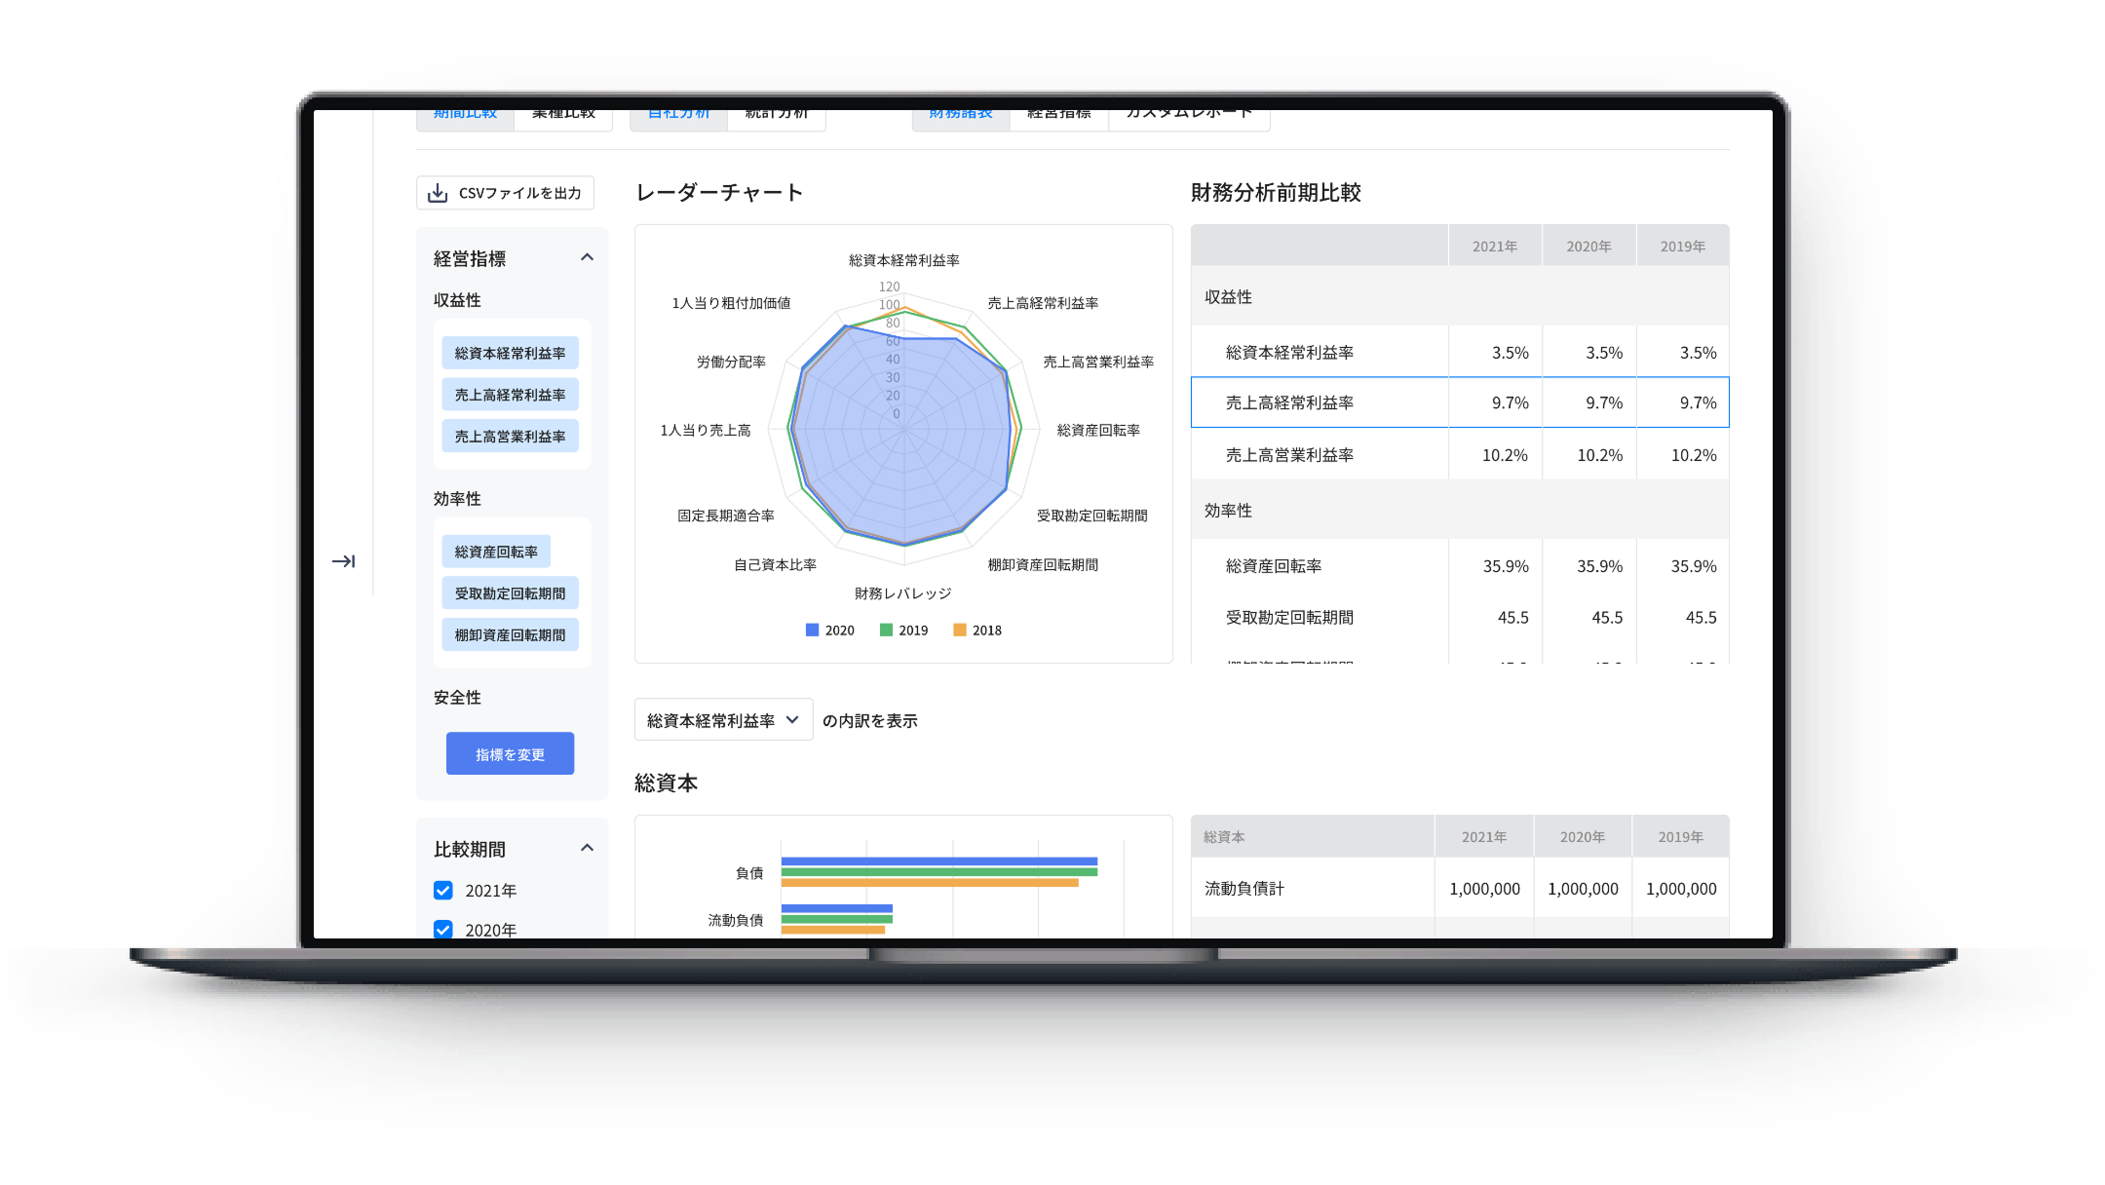
Task: Select the 総資本経常利益率 indicator chip
Action: pyautogui.click(x=510, y=353)
